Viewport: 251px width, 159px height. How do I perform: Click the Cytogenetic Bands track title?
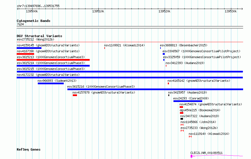[34, 21]
